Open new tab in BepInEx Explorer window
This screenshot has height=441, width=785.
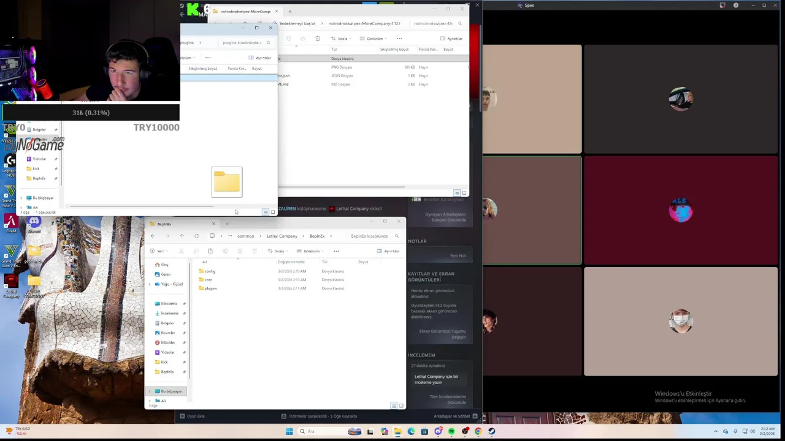226,224
